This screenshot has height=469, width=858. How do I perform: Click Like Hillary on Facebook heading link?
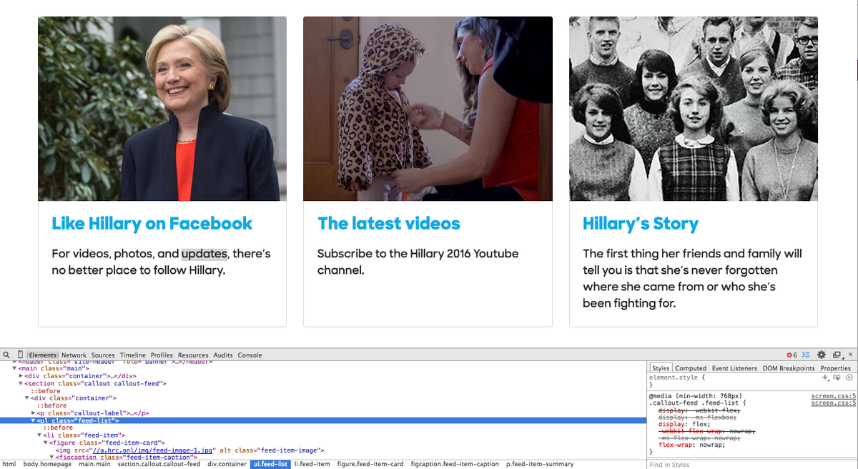(x=152, y=224)
